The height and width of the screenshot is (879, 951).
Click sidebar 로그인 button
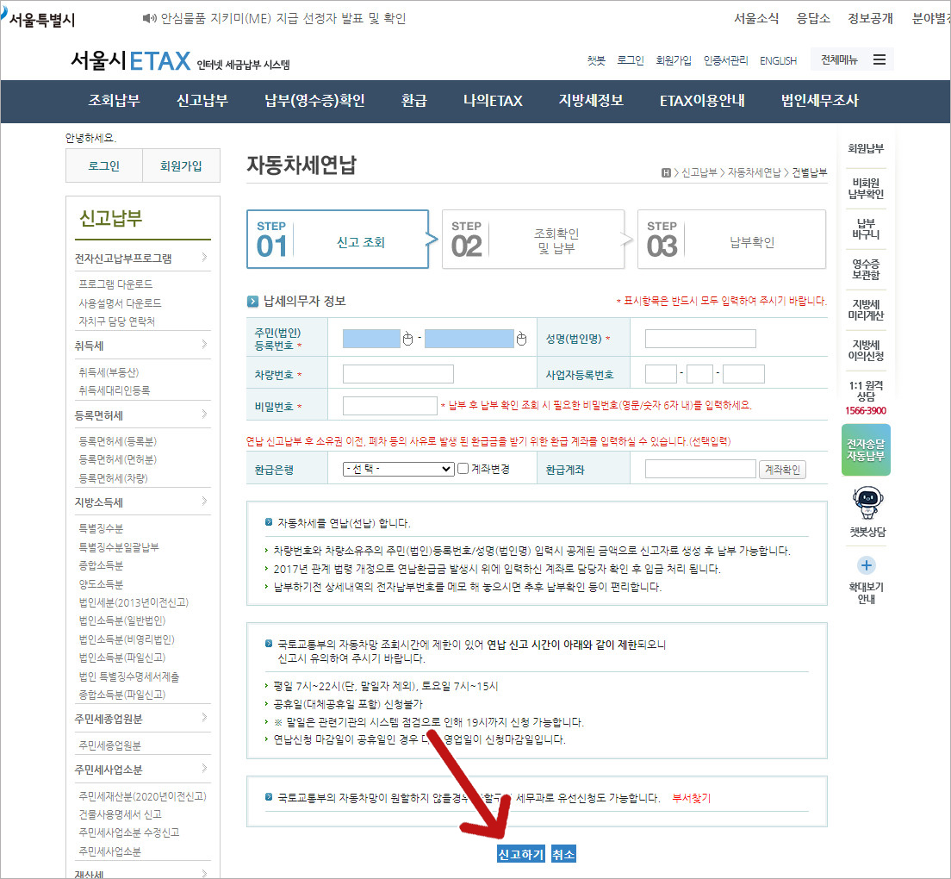point(103,165)
